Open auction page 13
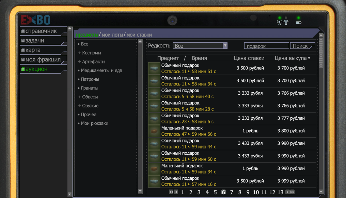 click(x=281, y=193)
